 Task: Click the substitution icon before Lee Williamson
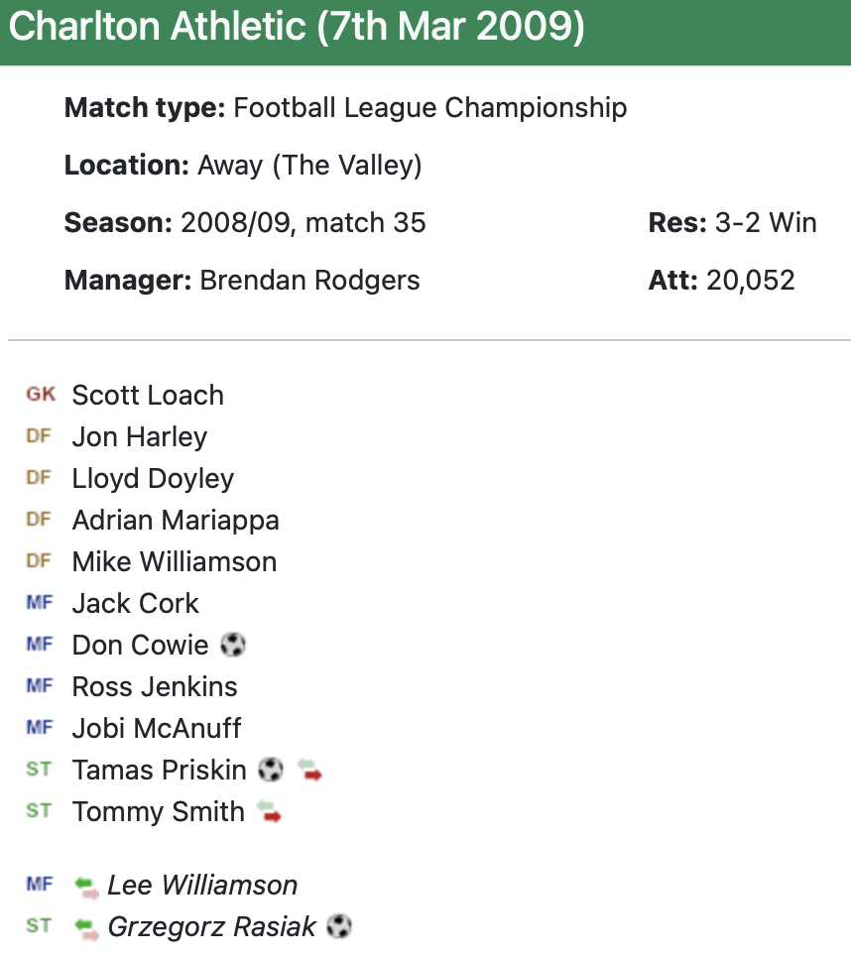87,886
